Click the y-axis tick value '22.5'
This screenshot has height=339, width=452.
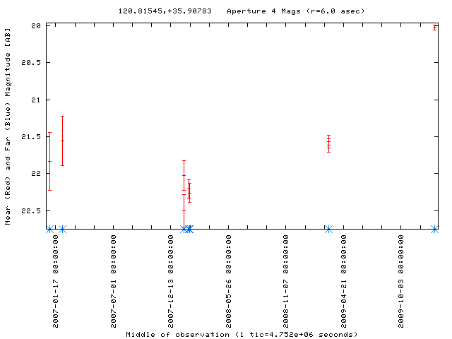point(31,211)
